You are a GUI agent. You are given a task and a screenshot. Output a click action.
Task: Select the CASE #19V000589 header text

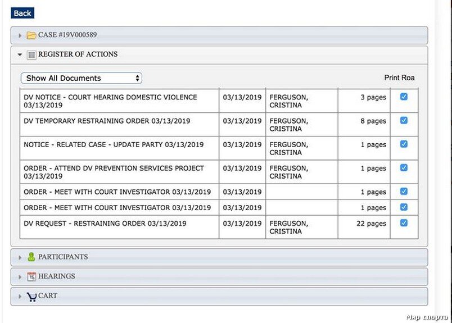click(x=67, y=35)
